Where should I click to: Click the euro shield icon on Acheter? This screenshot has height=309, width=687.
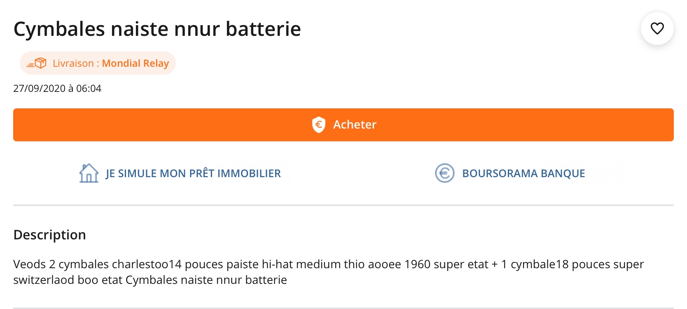319,124
